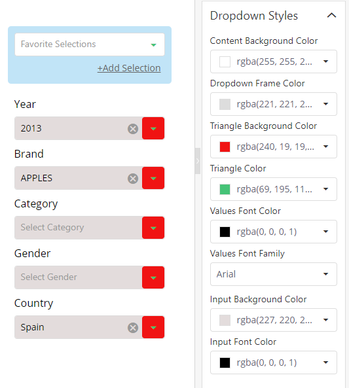Open the Gender dropdown red arrow

(x=153, y=277)
